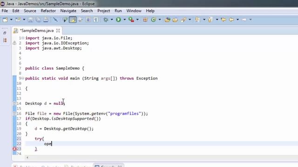This screenshot has width=298, height=167.
Task: Click on 'Desktop d = null;' line
Action: tap(45, 103)
